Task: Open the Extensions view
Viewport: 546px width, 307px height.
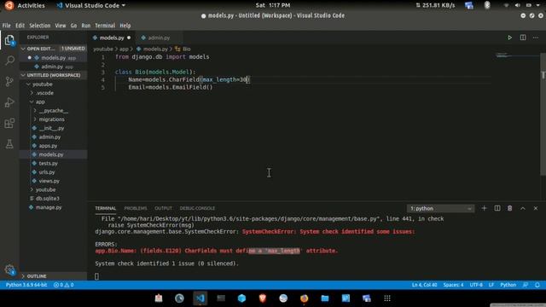Action: point(9,123)
